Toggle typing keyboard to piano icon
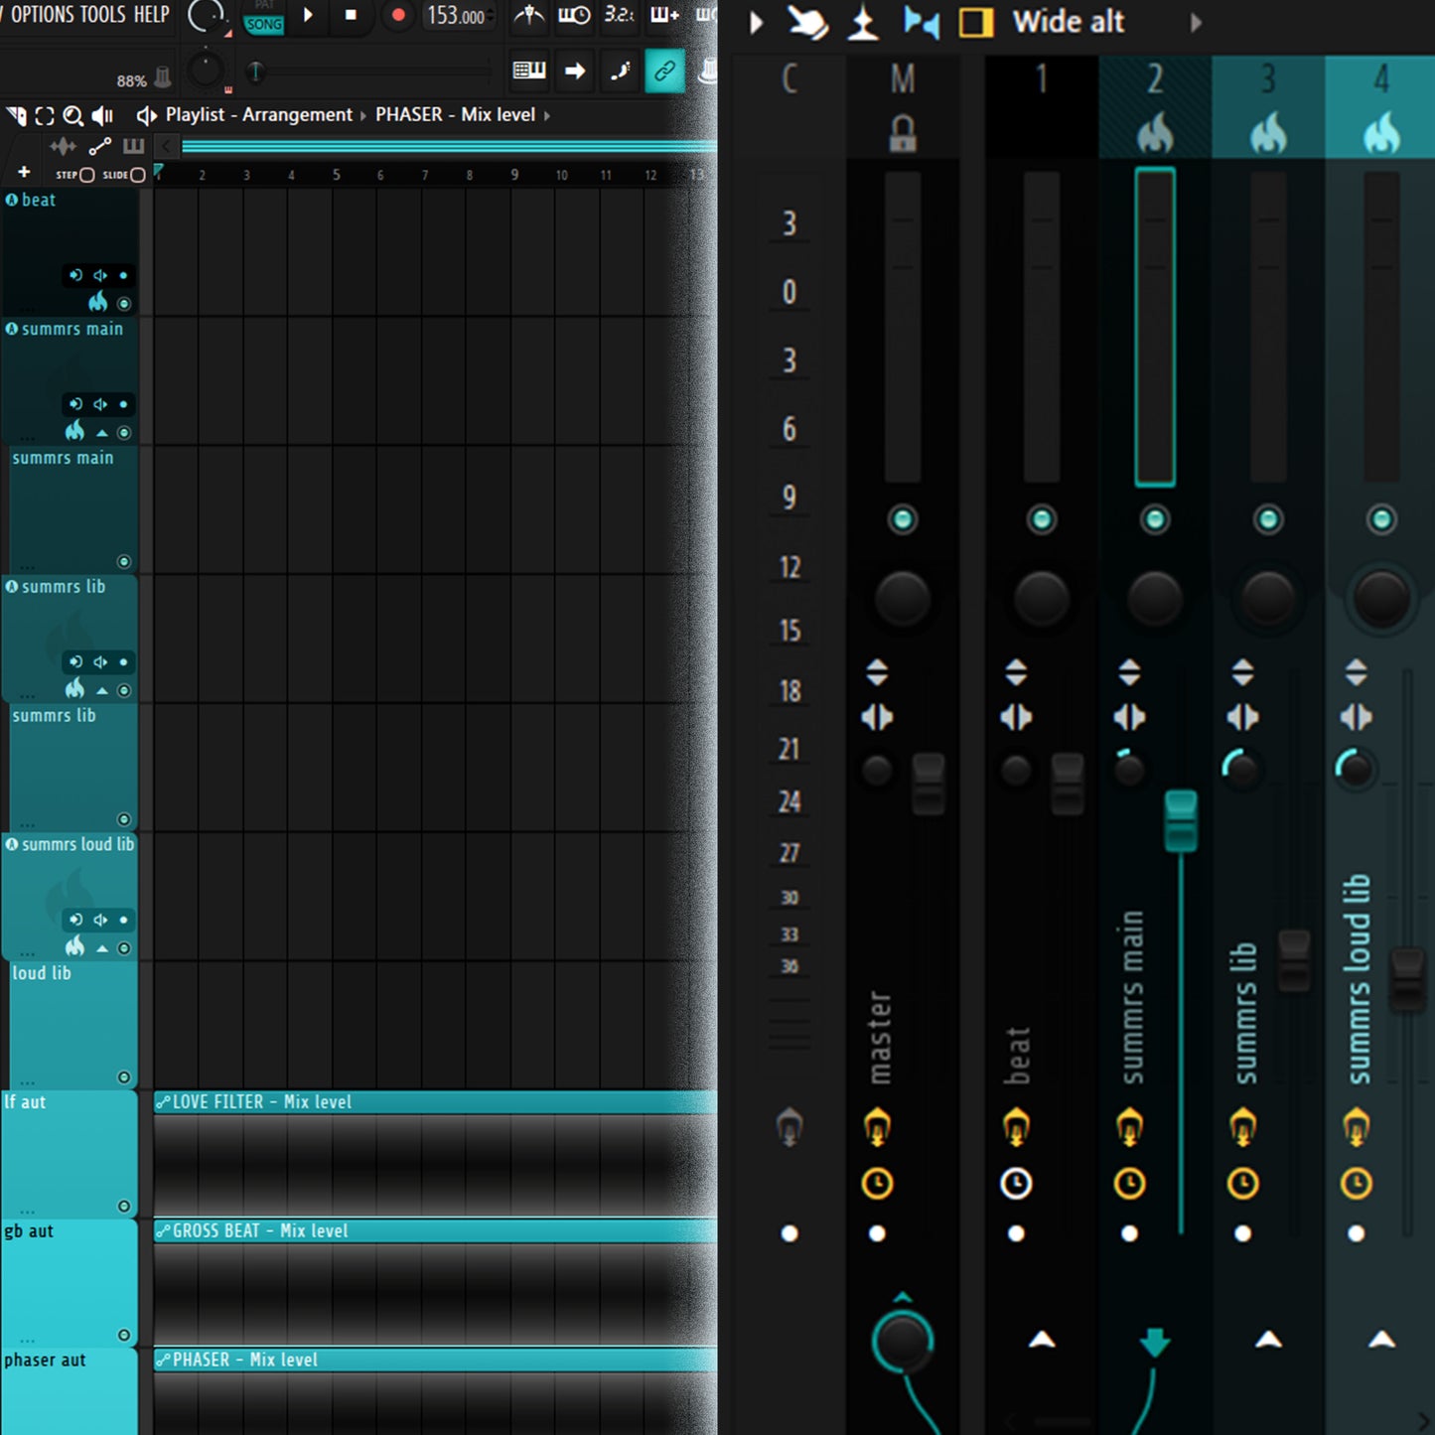Image resolution: width=1435 pixels, height=1435 pixels. click(x=529, y=71)
